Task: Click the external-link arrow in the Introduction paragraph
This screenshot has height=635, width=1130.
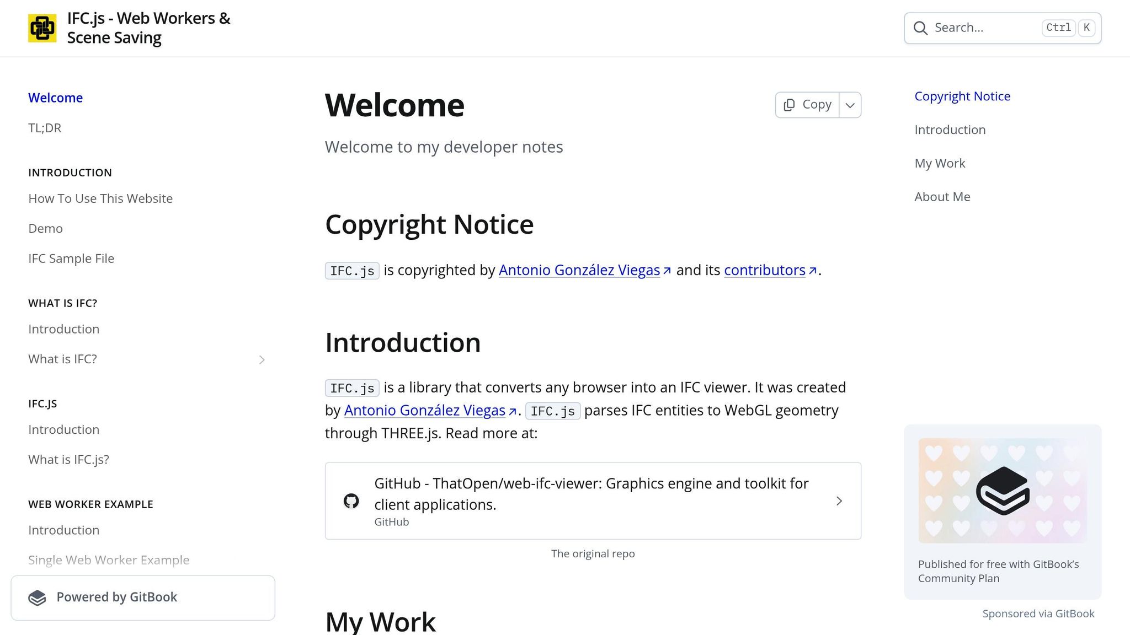Action: click(512, 411)
